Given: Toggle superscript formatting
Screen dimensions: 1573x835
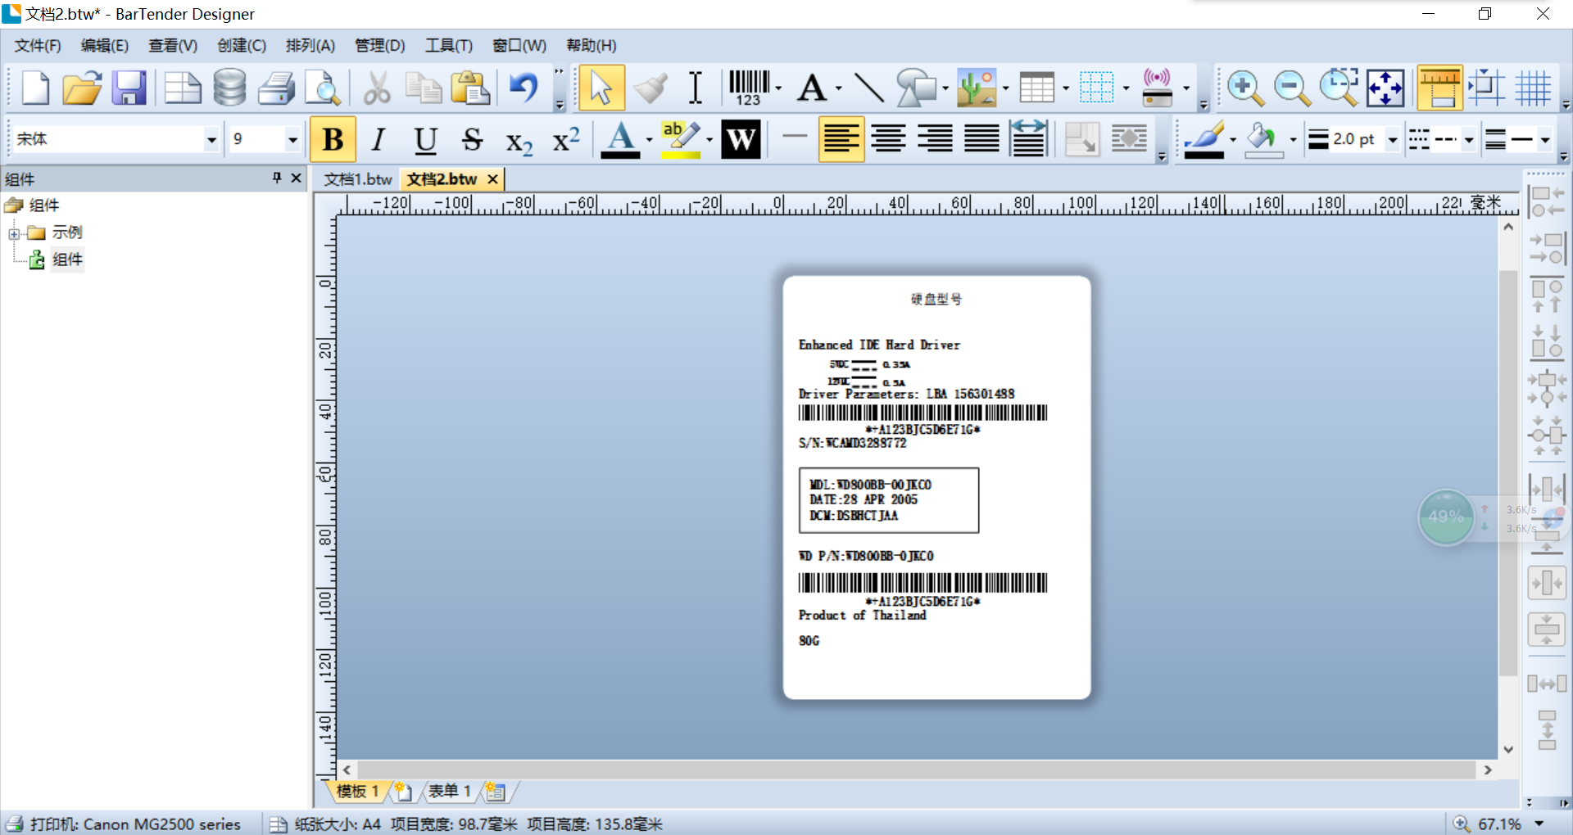Looking at the screenshot, I should click(x=566, y=140).
